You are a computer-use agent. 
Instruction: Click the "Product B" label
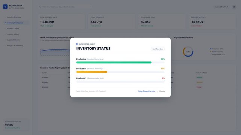81,69
